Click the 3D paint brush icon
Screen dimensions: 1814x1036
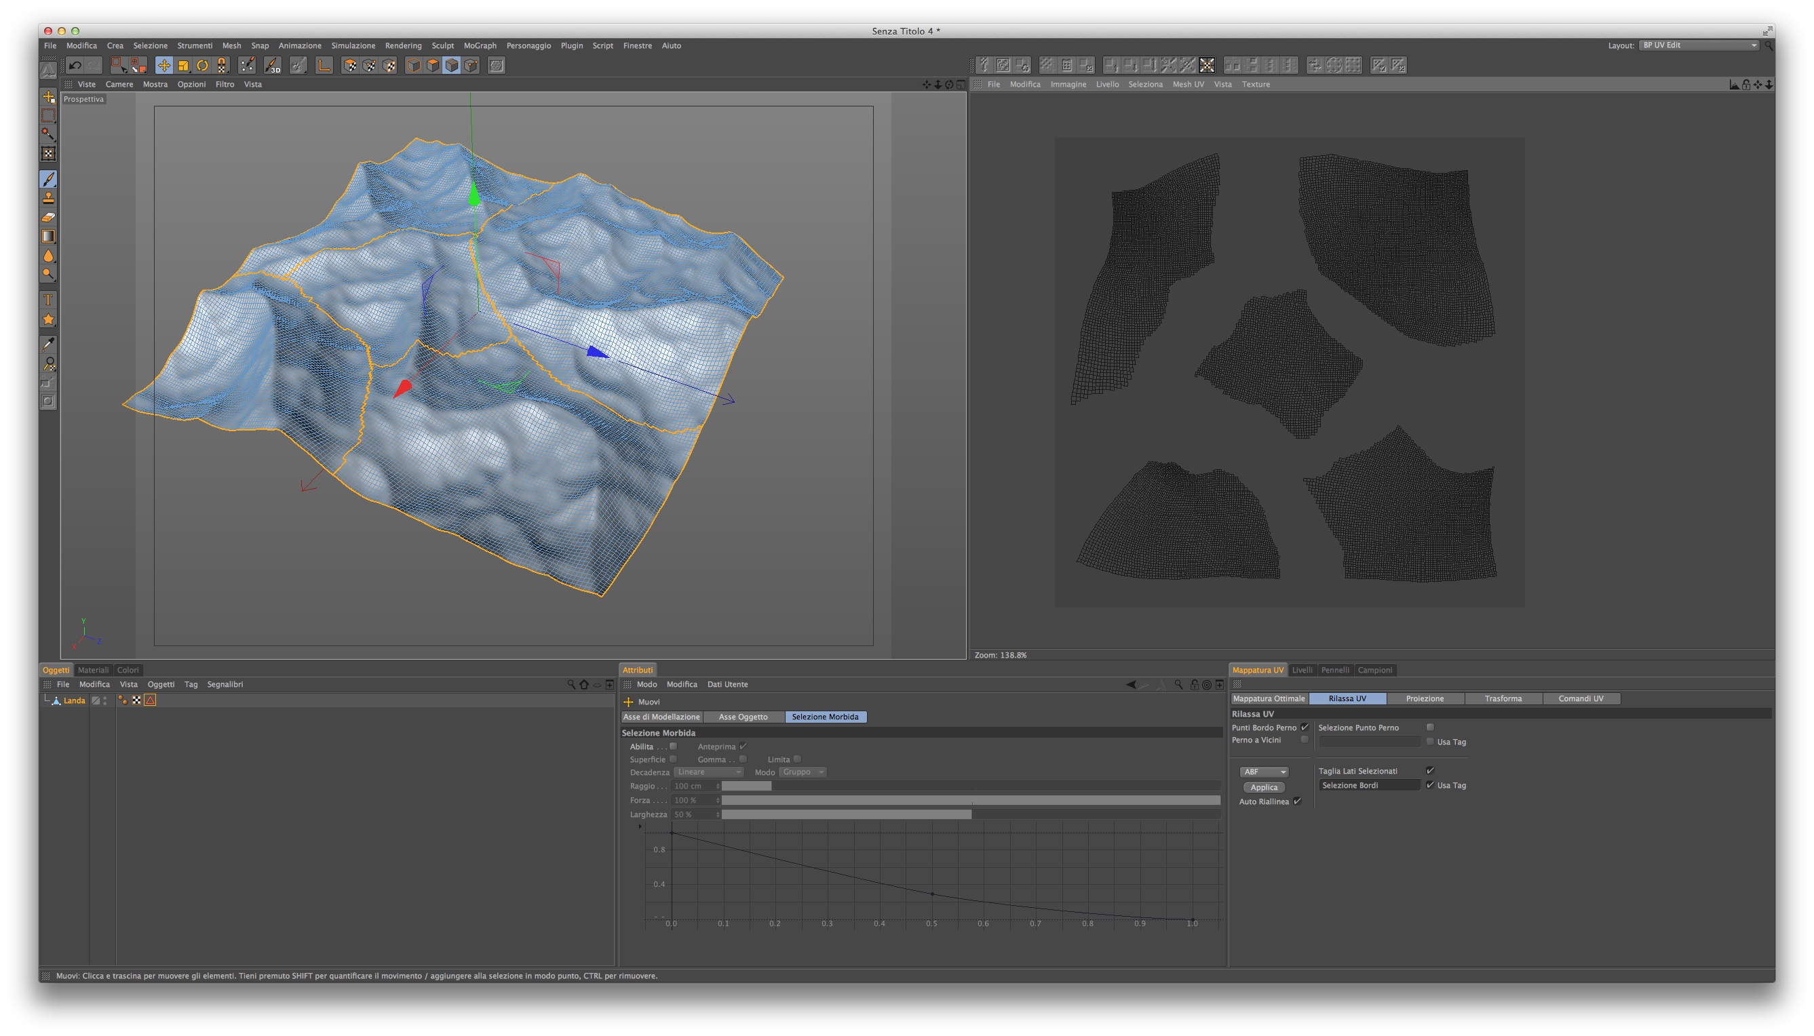point(273,66)
